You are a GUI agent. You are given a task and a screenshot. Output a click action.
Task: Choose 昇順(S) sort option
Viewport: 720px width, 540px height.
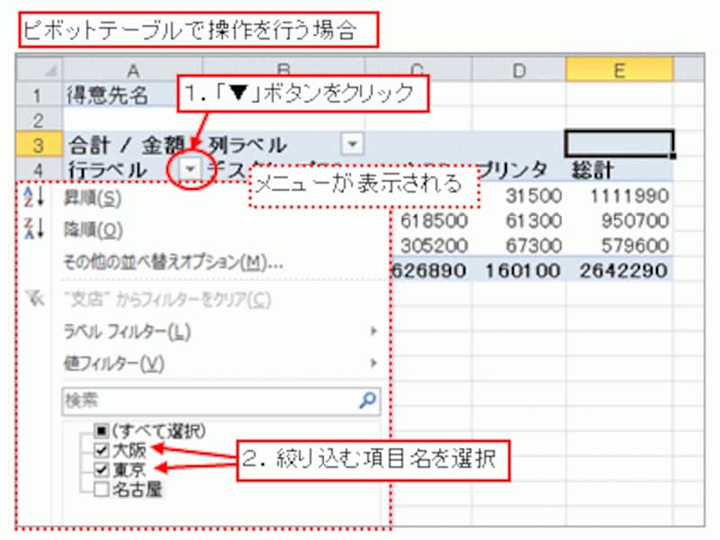point(93,198)
